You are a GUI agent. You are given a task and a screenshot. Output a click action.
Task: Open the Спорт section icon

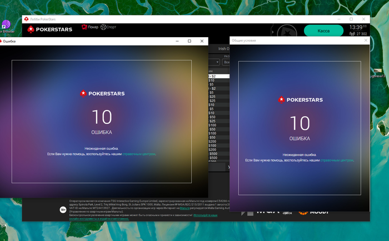103,27
